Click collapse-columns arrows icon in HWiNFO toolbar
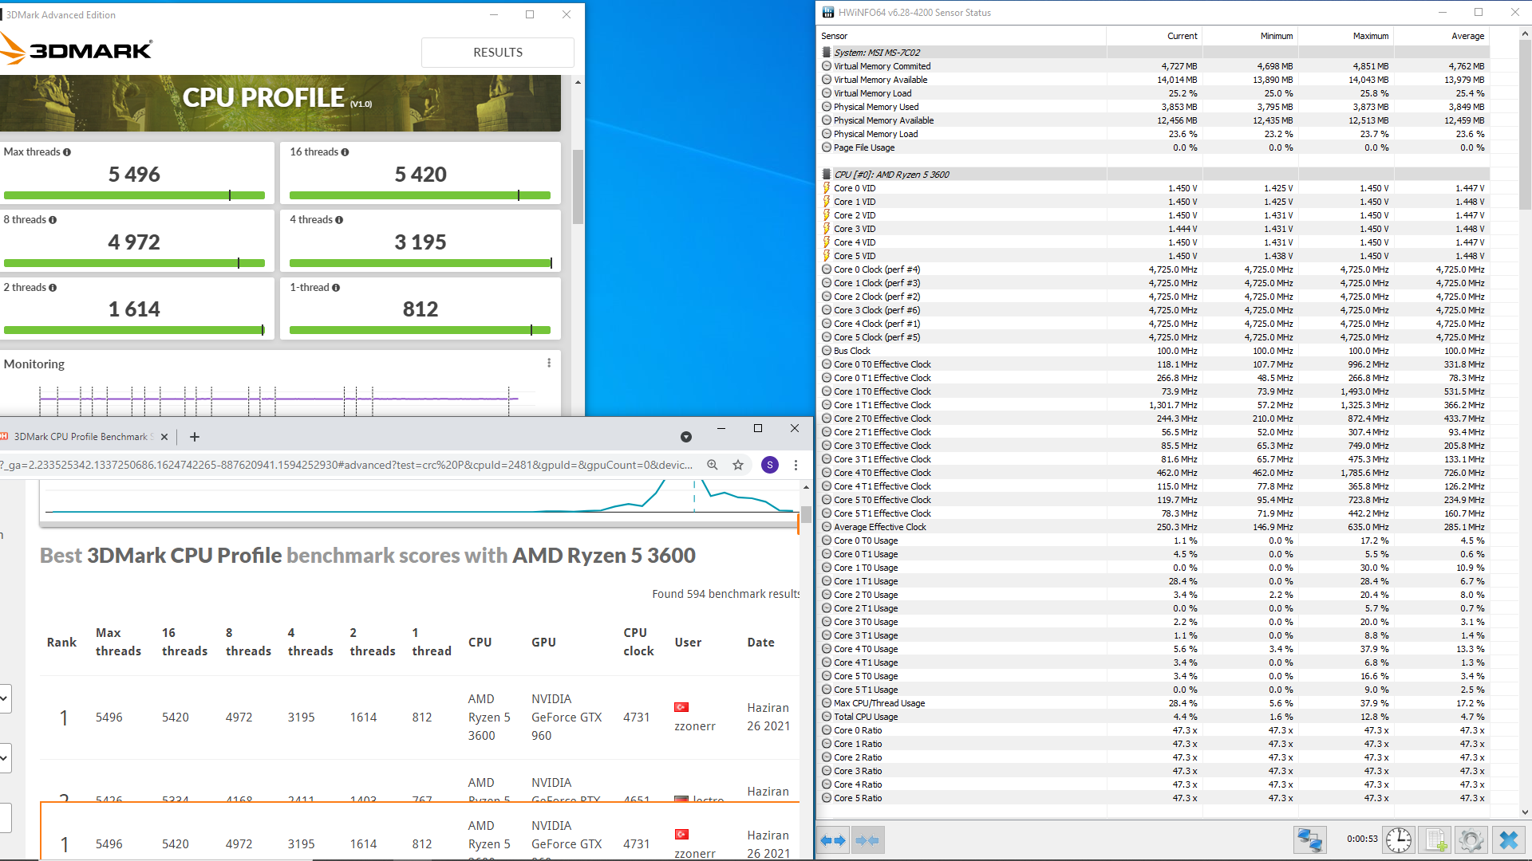The width and height of the screenshot is (1532, 861). tap(867, 840)
